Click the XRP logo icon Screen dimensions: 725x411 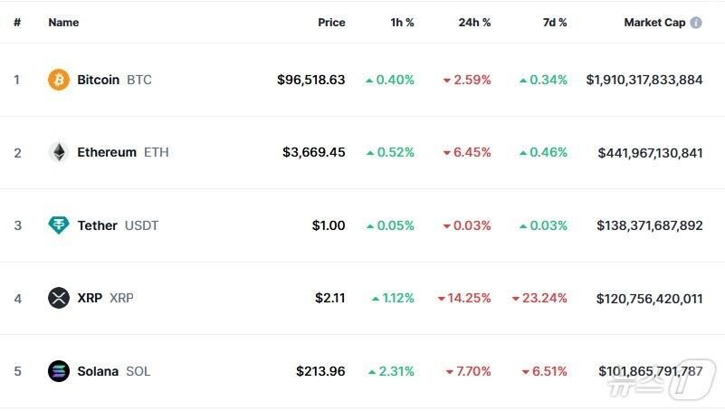click(x=59, y=298)
